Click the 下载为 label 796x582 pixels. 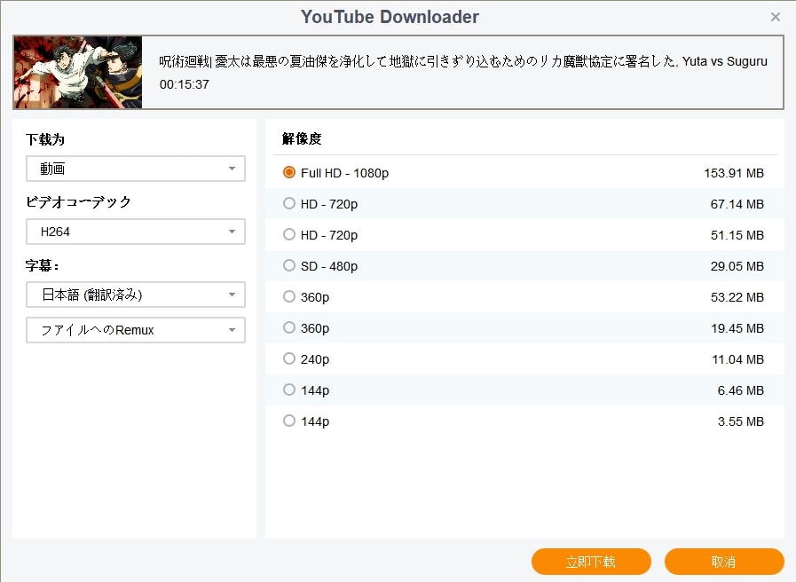coord(45,139)
